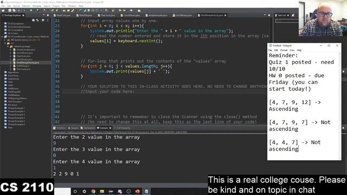The image size is (347, 195).
Task: Maximize the Package Explorer panel
Action: click(x=48, y=15)
